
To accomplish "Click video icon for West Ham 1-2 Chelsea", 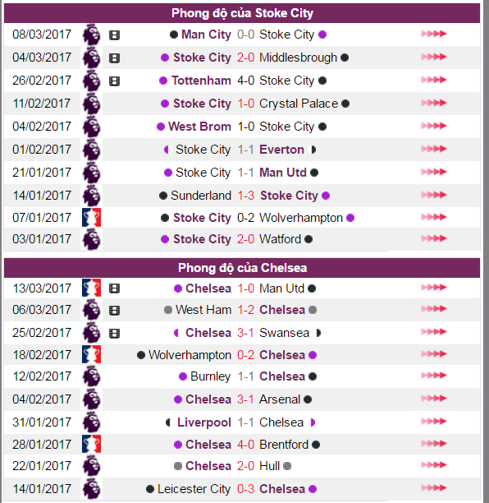I will coord(114,310).
